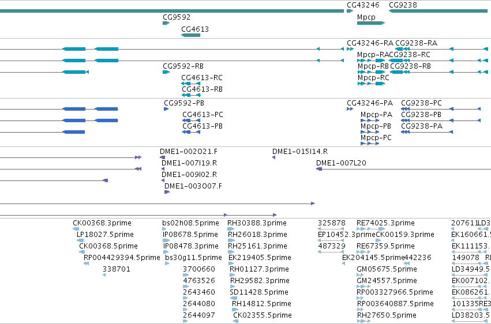Click transcript Mpcp-RB label
Image resolution: width=491 pixels, height=324 pixels.
373,66
